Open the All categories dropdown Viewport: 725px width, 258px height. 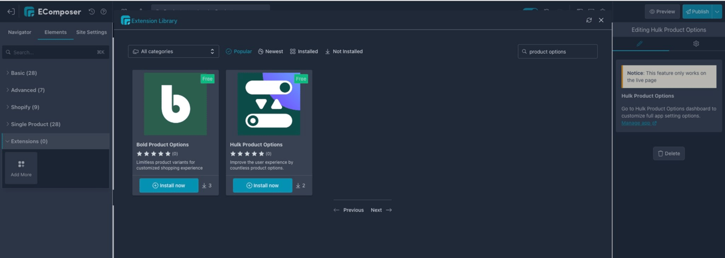click(174, 51)
